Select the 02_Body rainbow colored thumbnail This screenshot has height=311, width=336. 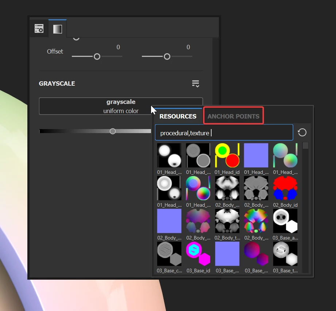point(256,221)
